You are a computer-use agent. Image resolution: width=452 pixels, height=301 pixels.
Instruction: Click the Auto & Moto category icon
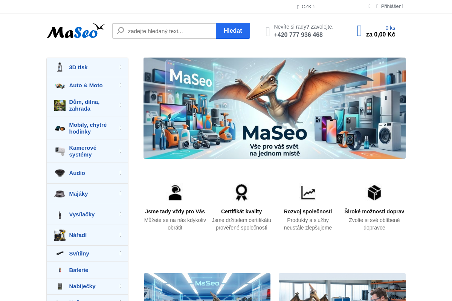(60, 86)
